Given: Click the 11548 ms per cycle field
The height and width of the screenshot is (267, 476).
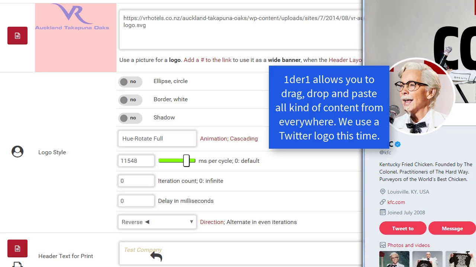Looking at the screenshot, I should click(136, 161).
